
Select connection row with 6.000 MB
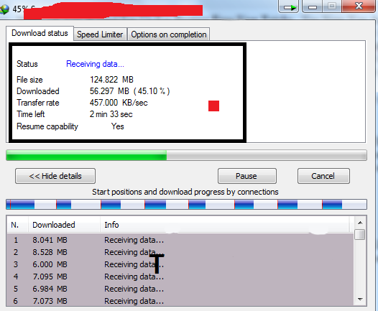(180, 264)
